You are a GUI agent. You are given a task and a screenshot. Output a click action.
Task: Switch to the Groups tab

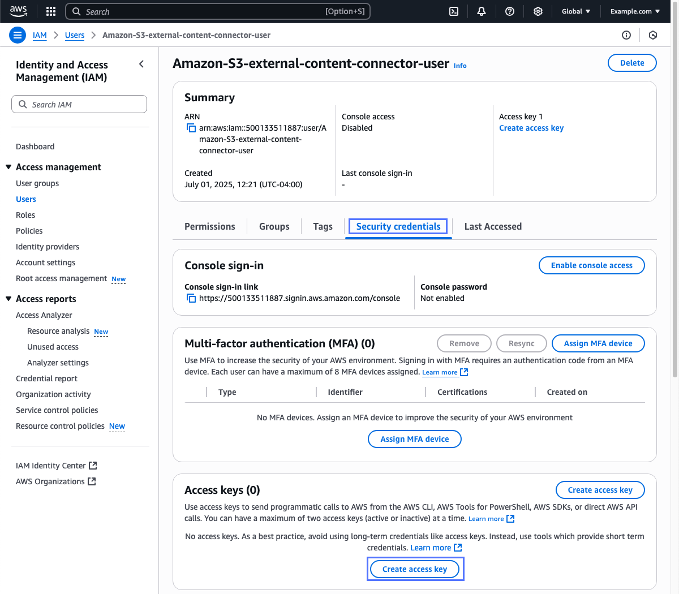tap(274, 226)
